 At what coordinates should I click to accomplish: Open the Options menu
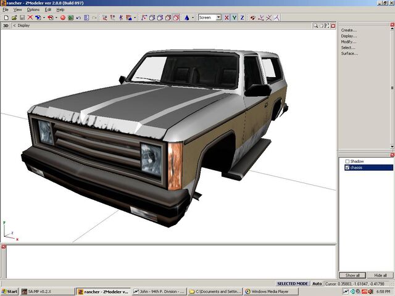(x=33, y=10)
